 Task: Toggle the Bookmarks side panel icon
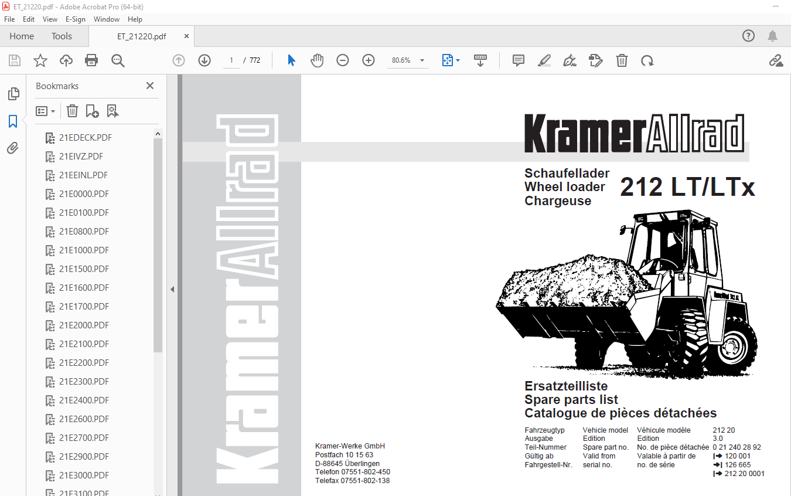point(13,121)
